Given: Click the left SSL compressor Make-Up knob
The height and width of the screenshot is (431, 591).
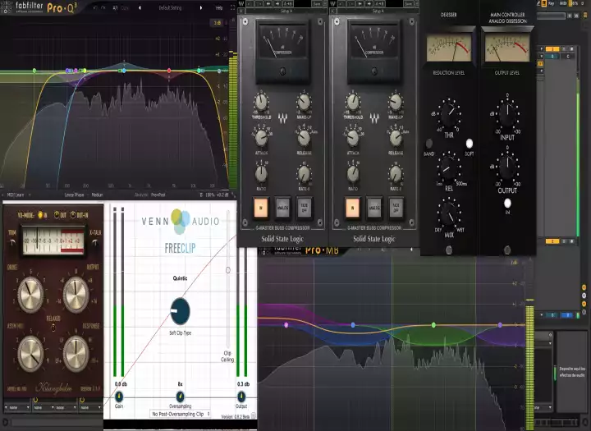Looking at the screenshot, I should click(304, 103).
